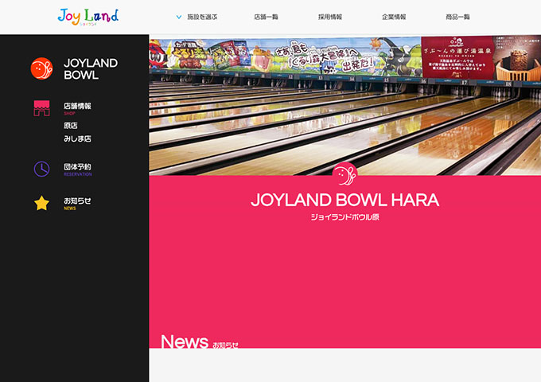Open 採用情報 in the top navigation

tap(330, 17)
